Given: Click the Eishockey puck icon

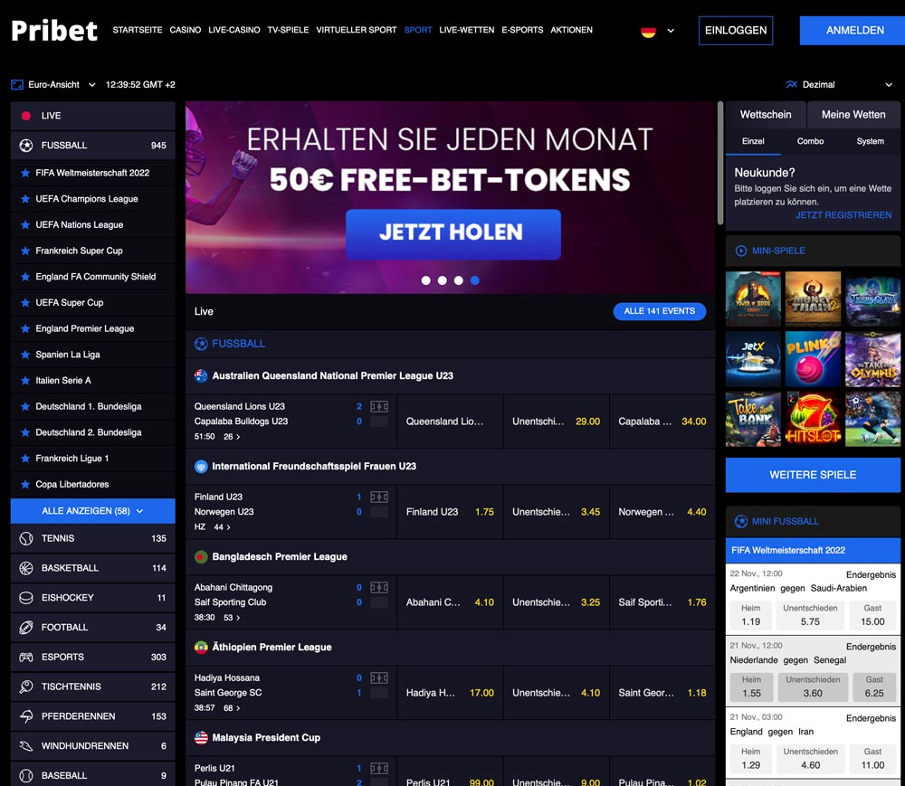Looking at the screenshot, I should [24, 597].
